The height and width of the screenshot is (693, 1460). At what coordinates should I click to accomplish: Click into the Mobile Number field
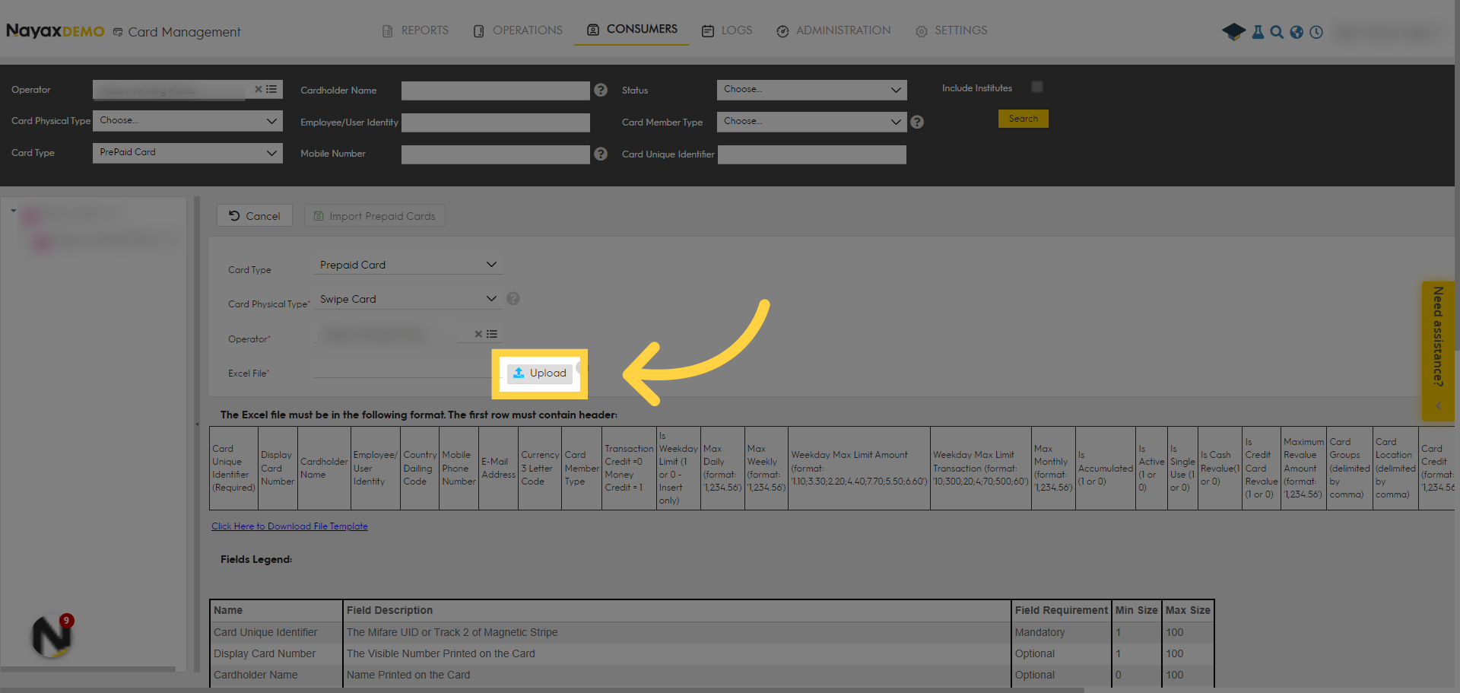(x=496, y=154)
